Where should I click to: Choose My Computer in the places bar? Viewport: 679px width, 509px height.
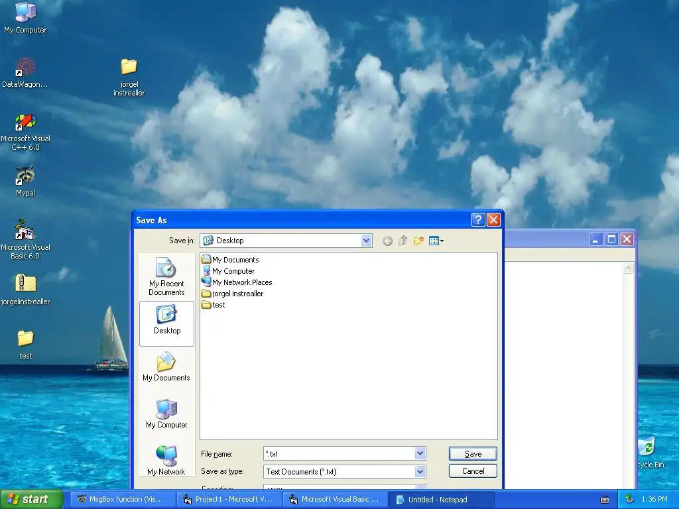[x=166, y=414]
